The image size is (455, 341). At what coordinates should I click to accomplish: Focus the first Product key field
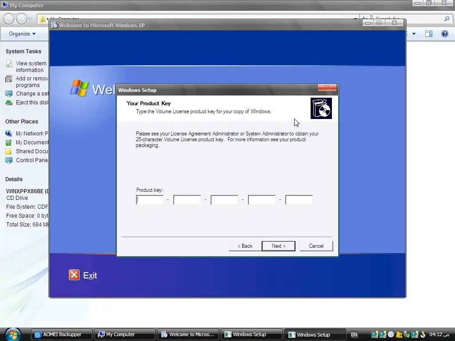150,200
